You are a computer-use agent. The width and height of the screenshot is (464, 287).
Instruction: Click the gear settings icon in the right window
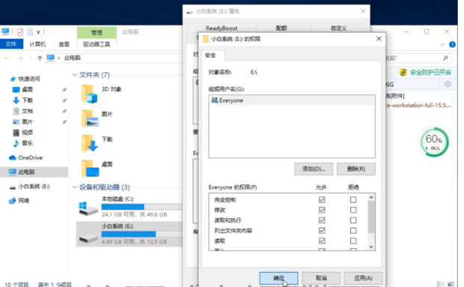pyautogui.click(x=448, y=84)
